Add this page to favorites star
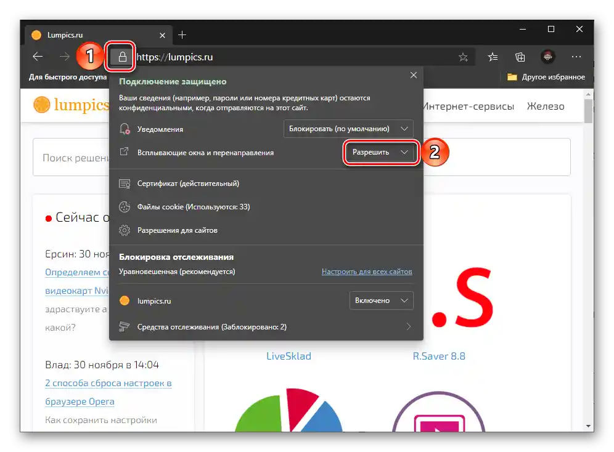The width and height of the screenshot is (614, 452). (463, 57)
